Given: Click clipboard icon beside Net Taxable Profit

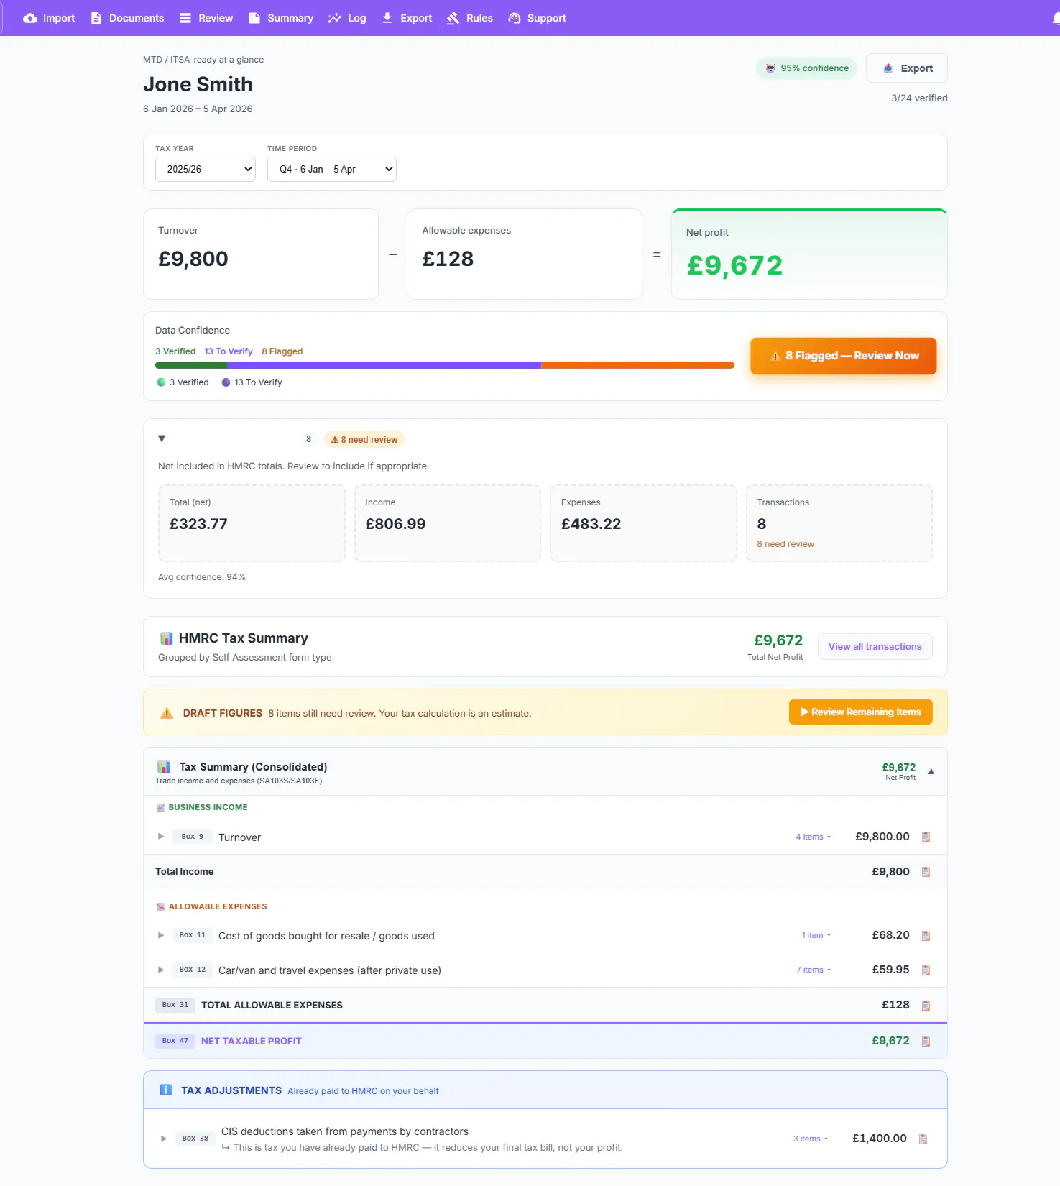Looking at the screenshot, I should pyautogui.click(x=926, y=1042).
